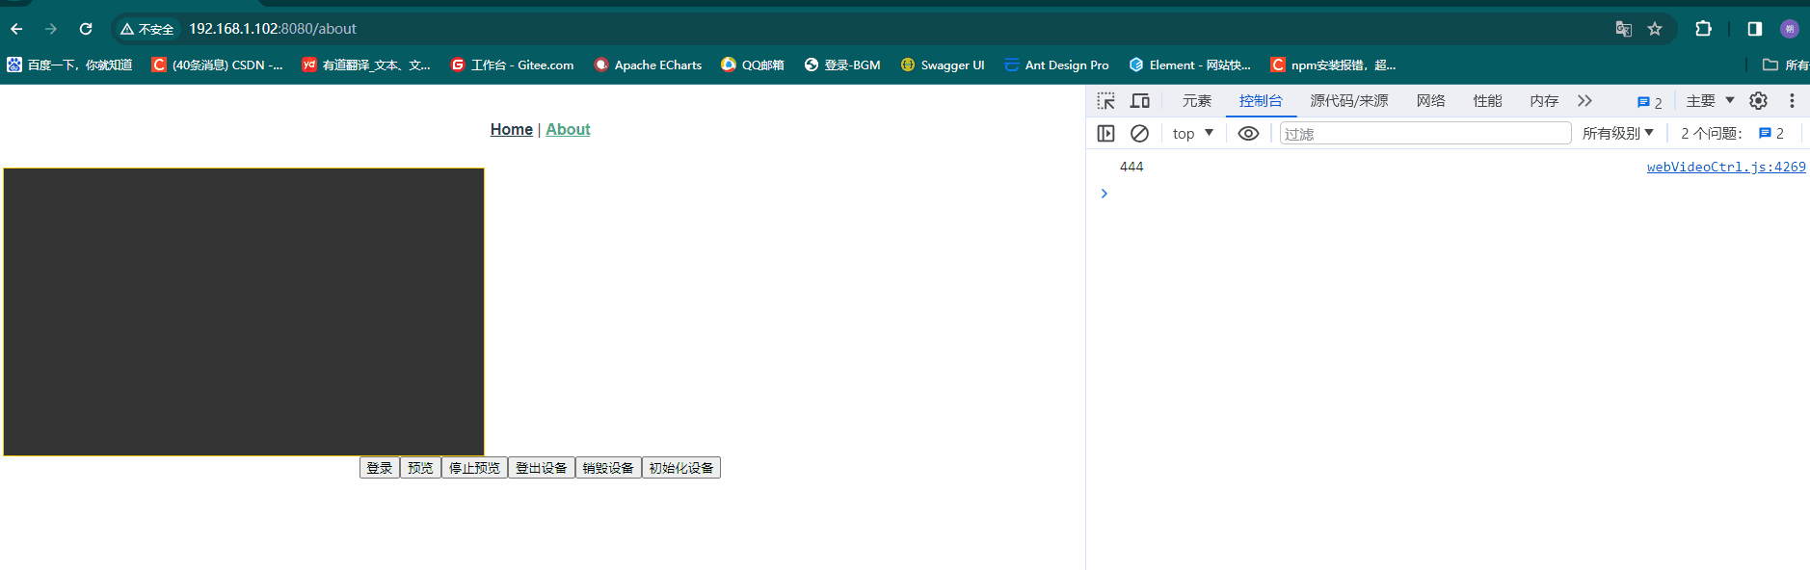Click the 登出设备 button
Screen dimensions: 1810x570
click(x=542, y=468)
